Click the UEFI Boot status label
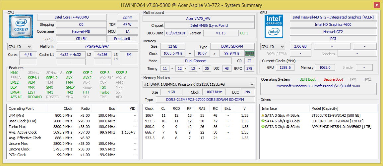This screenshot has width=383, height=166. point(307,79)
